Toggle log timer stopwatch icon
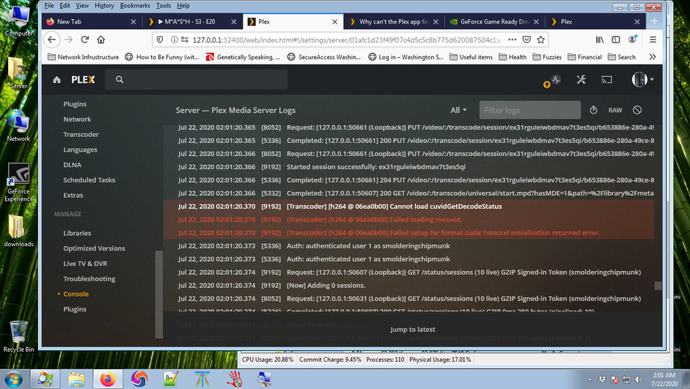690x389 pixels. click(x=593, y=110)
